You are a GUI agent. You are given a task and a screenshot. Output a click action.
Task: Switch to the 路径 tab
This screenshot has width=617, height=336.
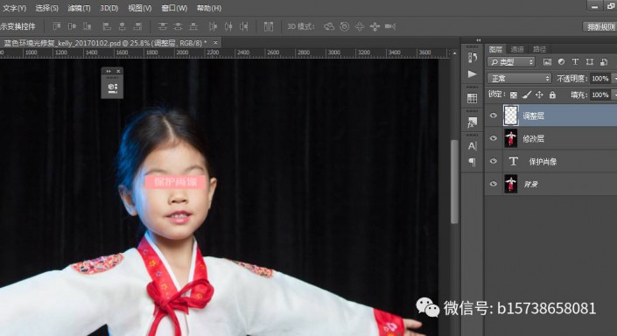coord(539,49)
